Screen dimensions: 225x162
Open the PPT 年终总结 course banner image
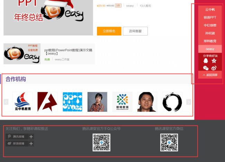tap(48, 18)
